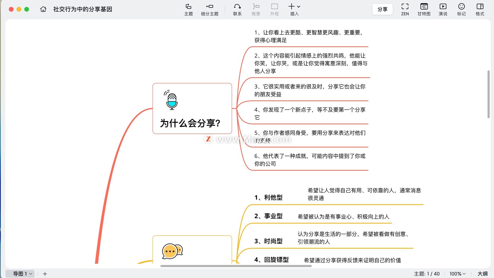Toggle the 大纲 outline view
The image size is (494, 278).
tap(482, 274)
